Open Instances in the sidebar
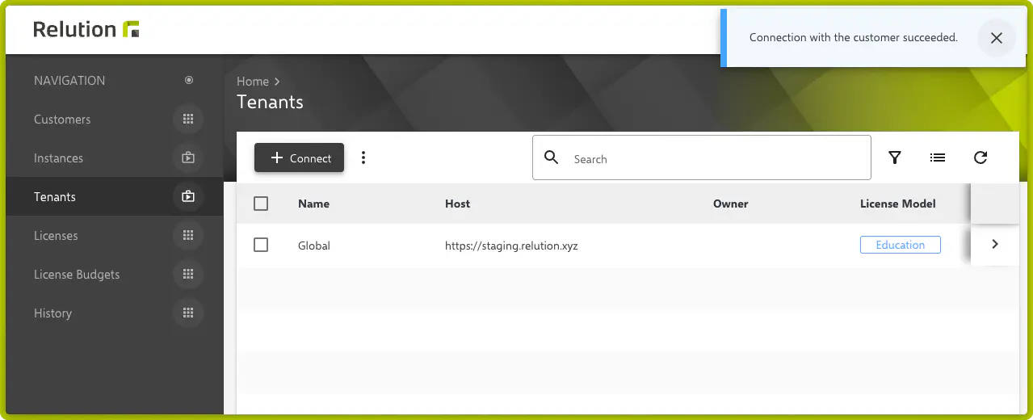Viewport: 1033px width, 420px height. click(x=58, y=158)
